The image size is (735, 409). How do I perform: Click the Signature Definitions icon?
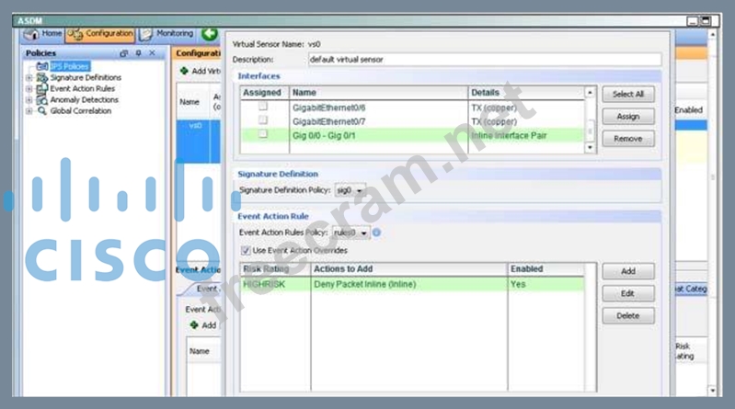(41, 77)
